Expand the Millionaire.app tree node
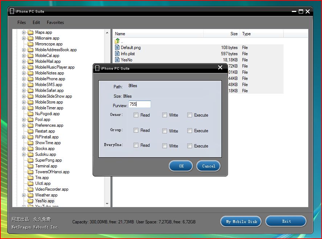The width and height of the screenshot is (322, 239). coord(24,38)
